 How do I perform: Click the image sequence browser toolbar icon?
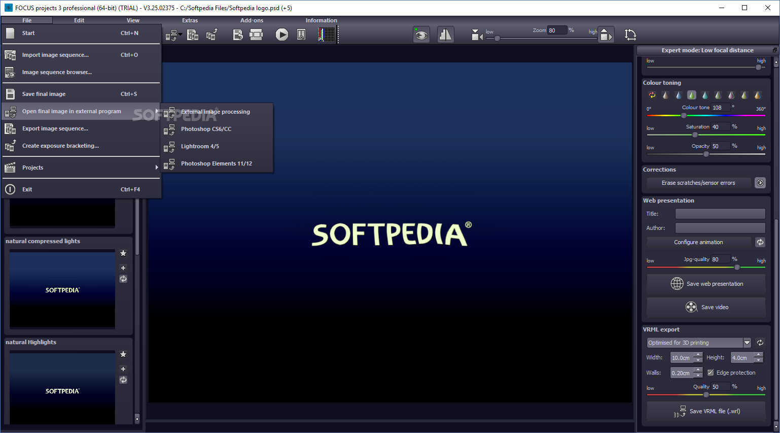[301, 35]
